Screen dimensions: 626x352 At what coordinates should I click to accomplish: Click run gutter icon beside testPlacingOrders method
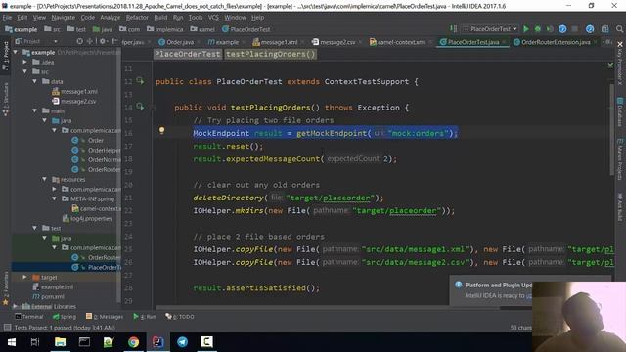tap(140, 107)
